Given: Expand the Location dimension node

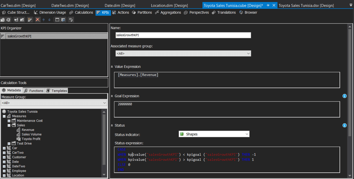Looking at the screenshot, I should (x=4, y=176).
